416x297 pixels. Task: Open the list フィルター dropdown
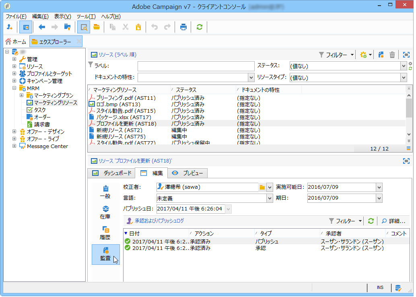tap(336, 55)
